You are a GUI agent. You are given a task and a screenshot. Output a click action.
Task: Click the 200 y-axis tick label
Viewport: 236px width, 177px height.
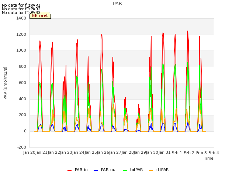point(22,115)
